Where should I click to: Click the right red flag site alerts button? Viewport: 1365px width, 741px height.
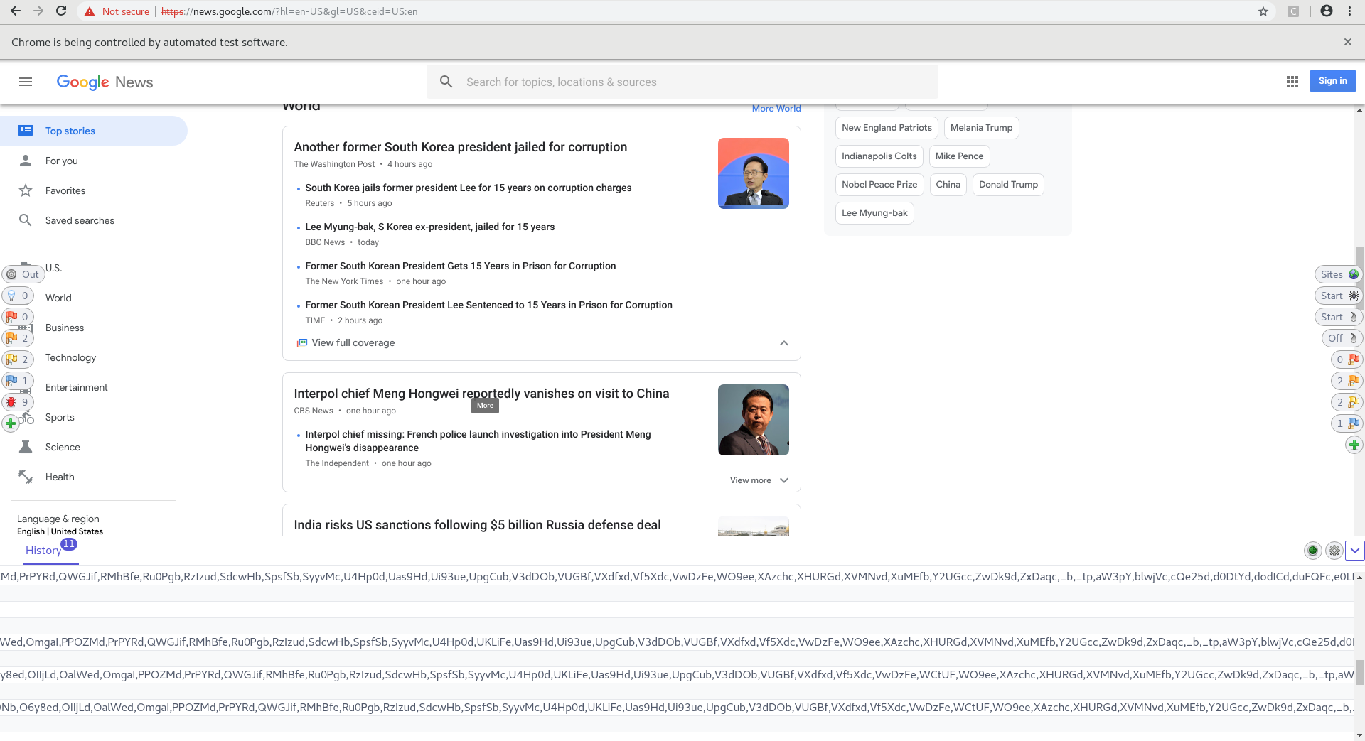coord(1347,359)
